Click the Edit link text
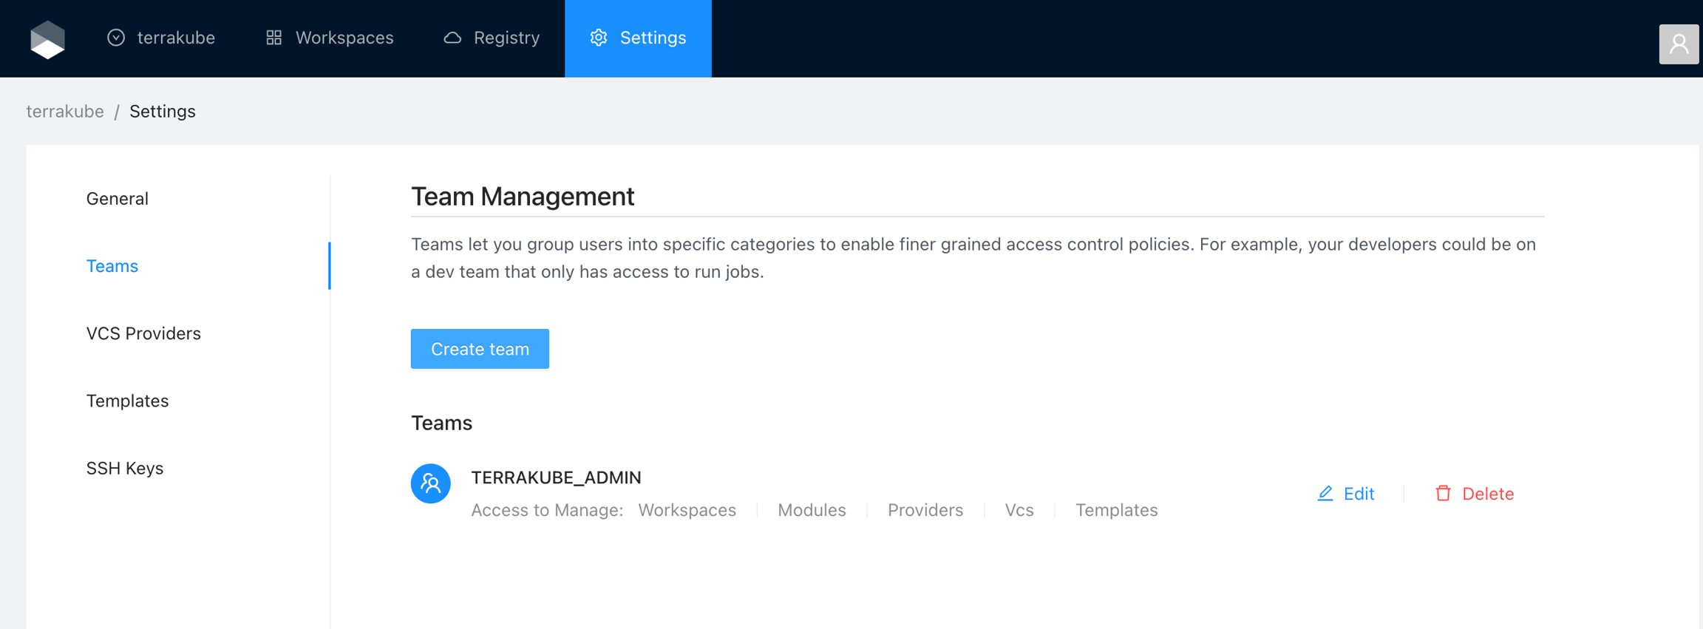Viewport: 1703px width, 629px height. coord(1359,494)
